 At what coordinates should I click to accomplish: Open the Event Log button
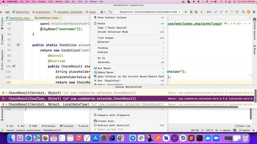(243, 126)
